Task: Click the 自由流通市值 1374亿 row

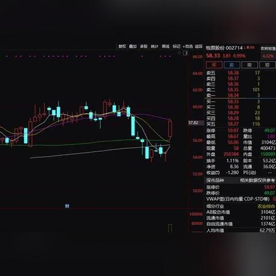Action: 240,224
